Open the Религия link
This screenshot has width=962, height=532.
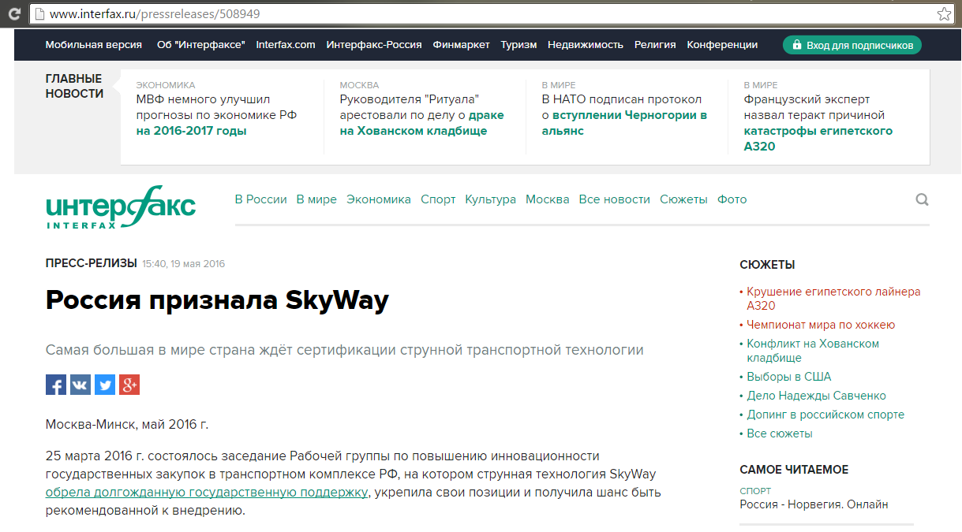pyautogui.click(x=655, y=45)
